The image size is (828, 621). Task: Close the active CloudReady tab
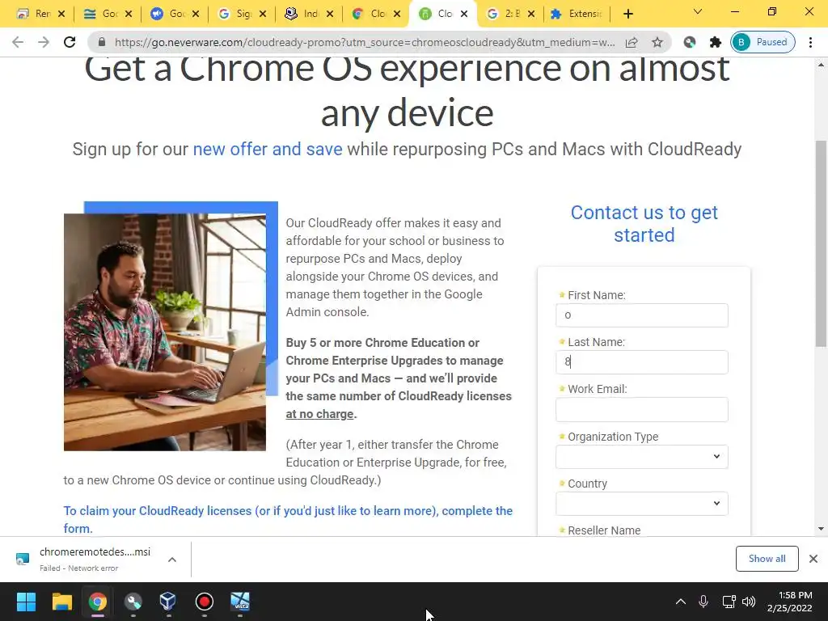point(464,14)
